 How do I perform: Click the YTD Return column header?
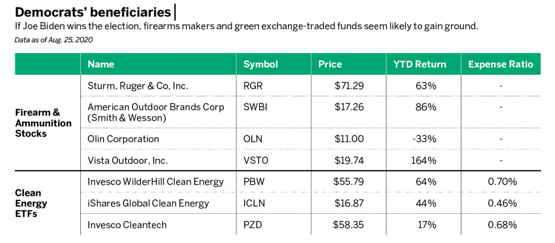420,64
